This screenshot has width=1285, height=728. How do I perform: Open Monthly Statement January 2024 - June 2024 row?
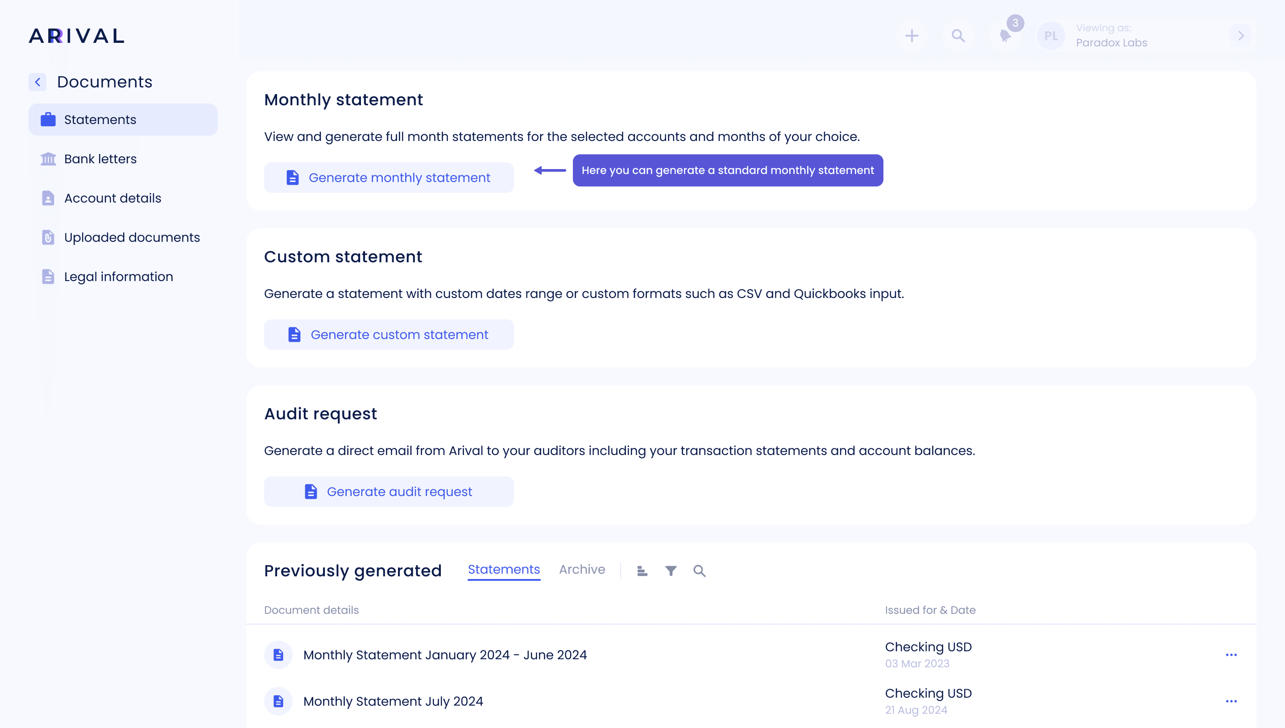point(444,654)
